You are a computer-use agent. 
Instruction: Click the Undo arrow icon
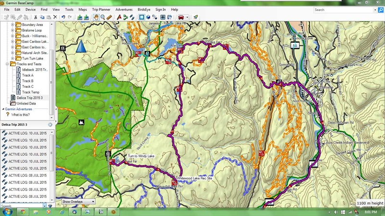[x=64, y=17]
